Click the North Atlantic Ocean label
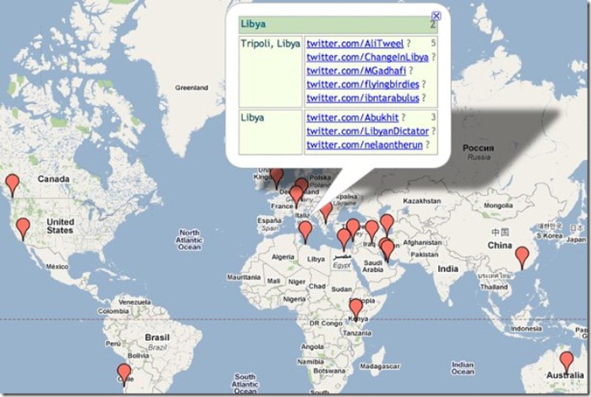This screenshot has height=397, width=591. click(x=189, y=240)
